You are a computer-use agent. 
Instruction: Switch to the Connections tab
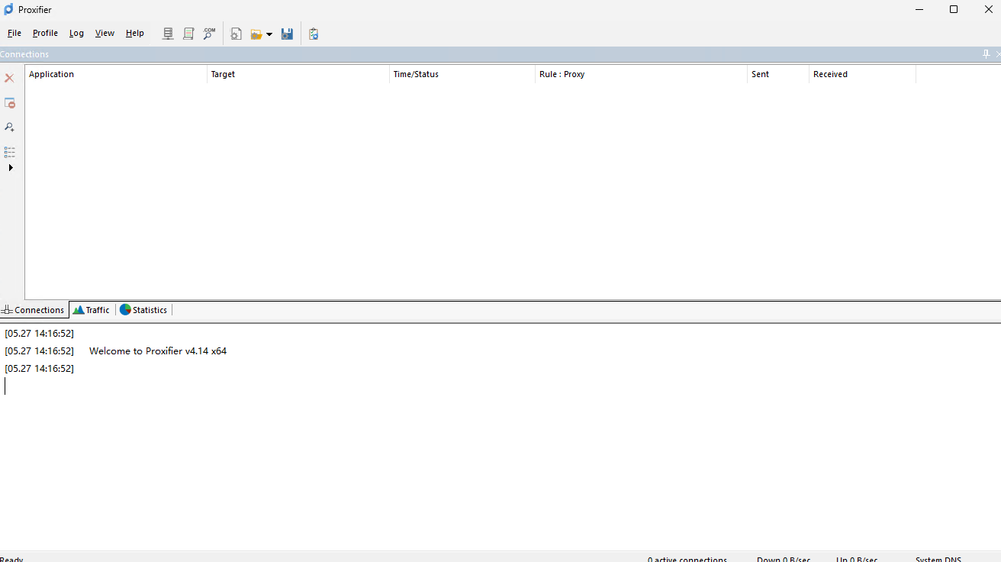tap(34, 310)
